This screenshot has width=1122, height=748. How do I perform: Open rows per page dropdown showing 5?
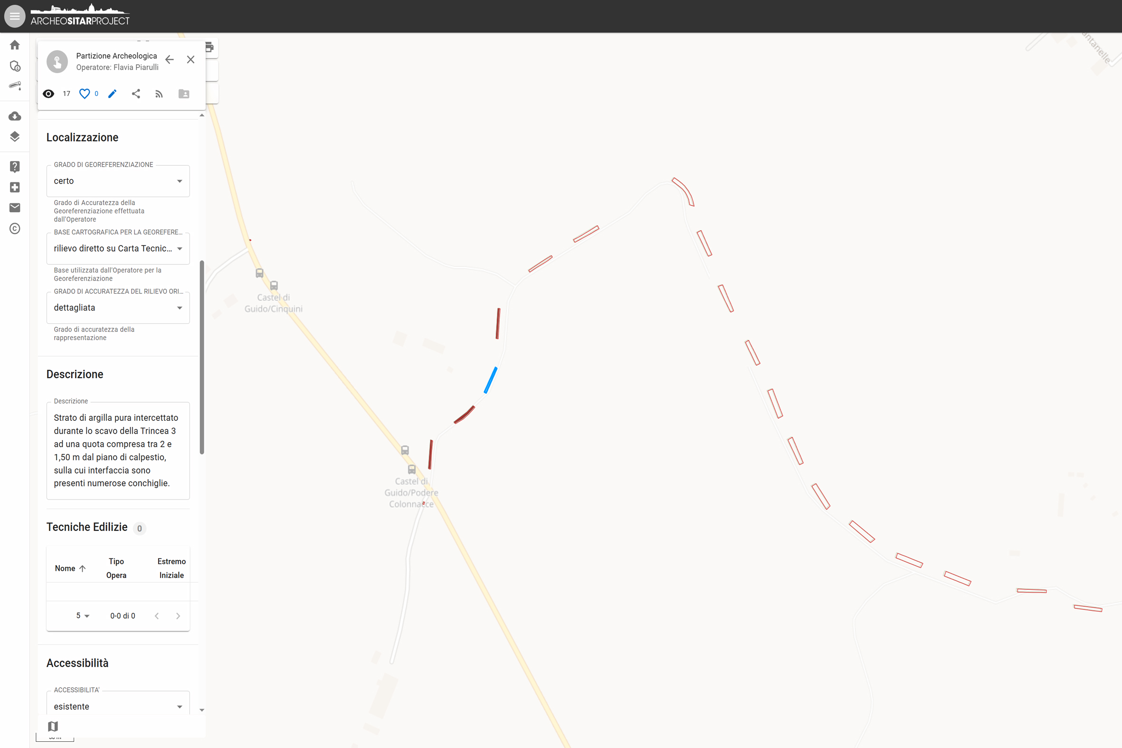click(83, 615)
